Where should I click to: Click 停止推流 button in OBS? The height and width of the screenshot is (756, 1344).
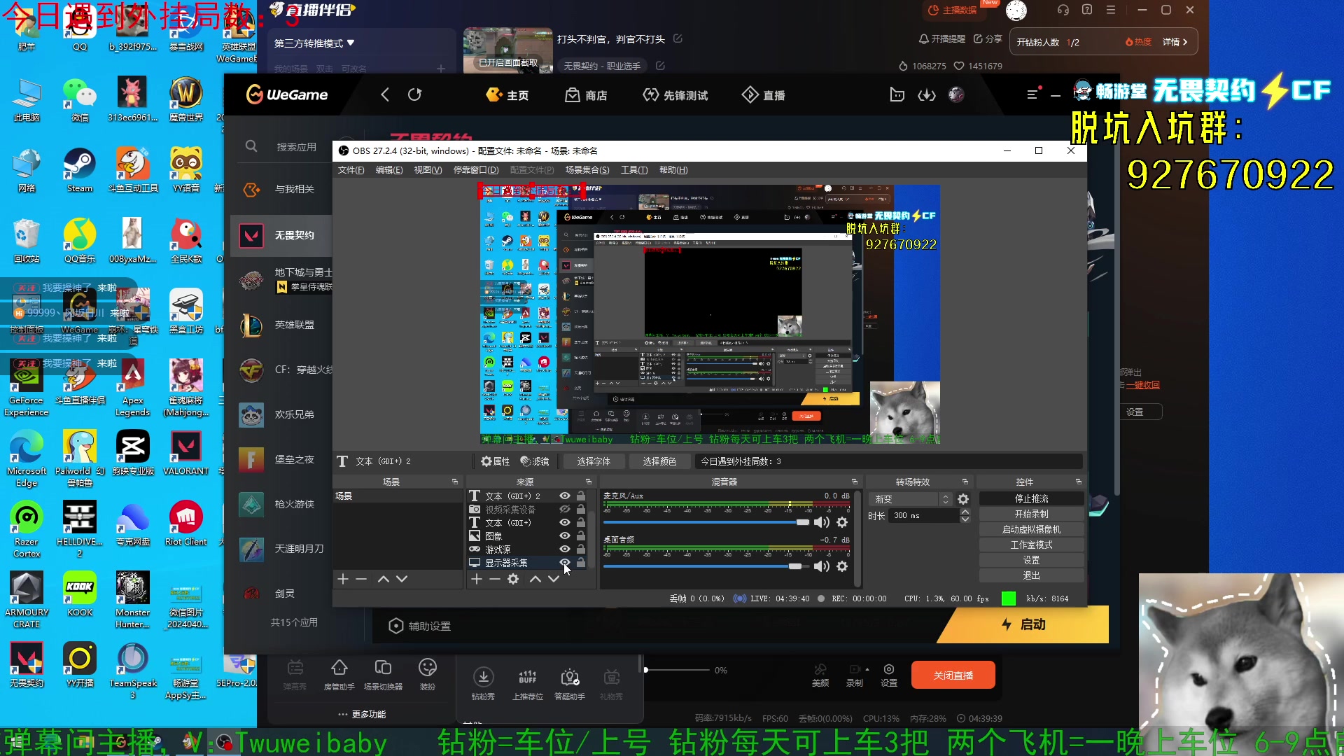[1031, 498]
